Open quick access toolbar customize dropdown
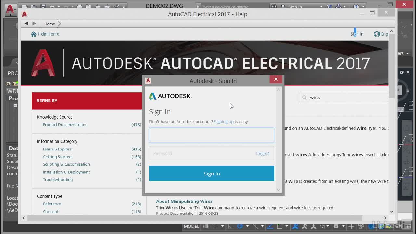This screenshot has height=234, width=416. [x=124, y=7]
